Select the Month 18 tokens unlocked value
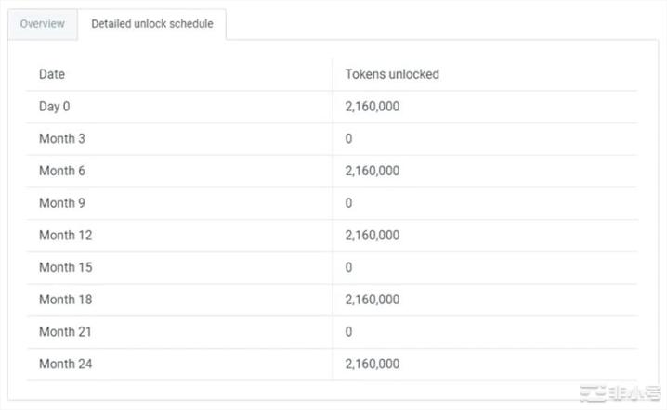 373,300
